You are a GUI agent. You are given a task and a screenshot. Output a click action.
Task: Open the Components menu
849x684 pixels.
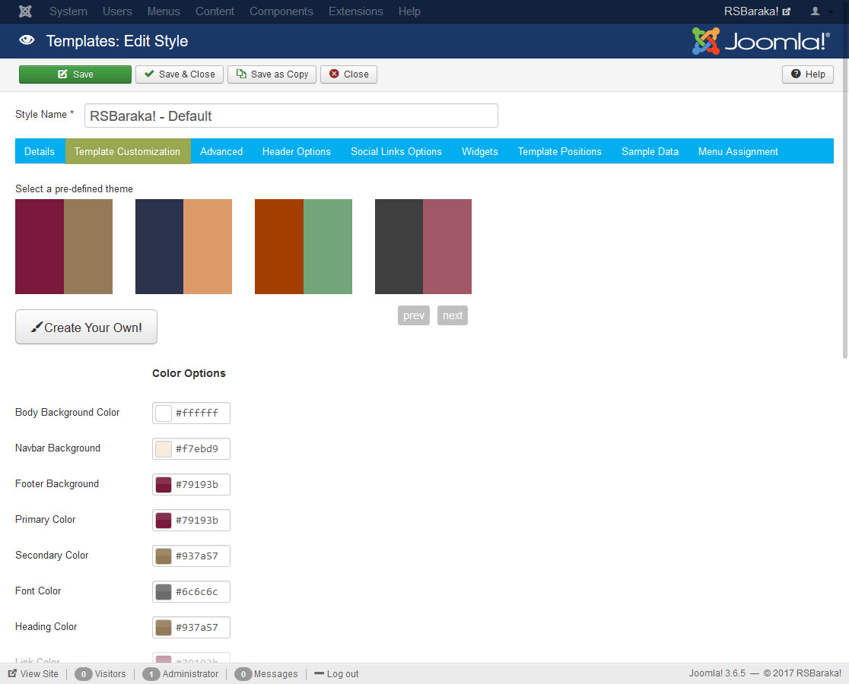click(281, 11)
